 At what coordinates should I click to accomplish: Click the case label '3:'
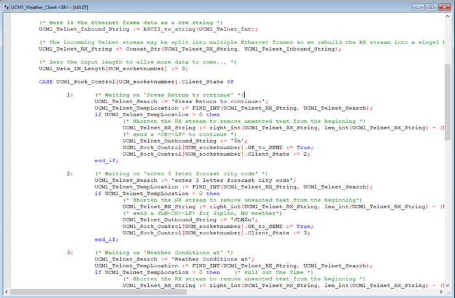[70, 253]
